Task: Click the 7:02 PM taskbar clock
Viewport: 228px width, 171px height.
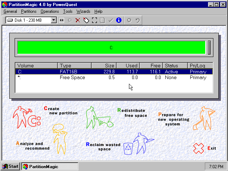Action: tap(216, 166)
